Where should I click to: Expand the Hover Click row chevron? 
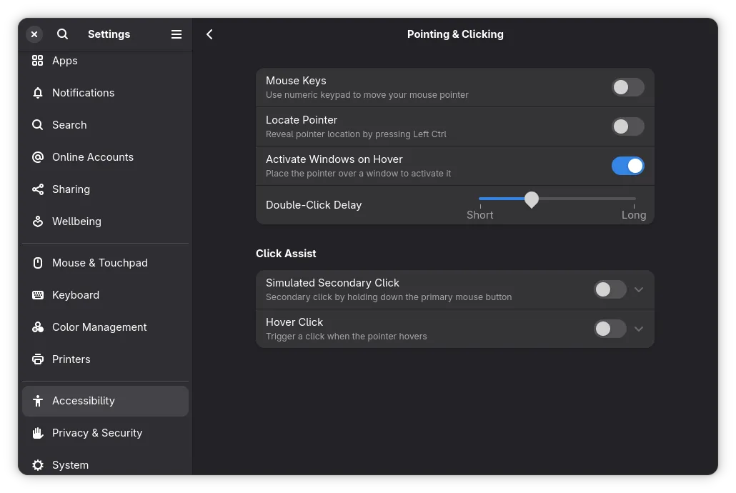639,329
